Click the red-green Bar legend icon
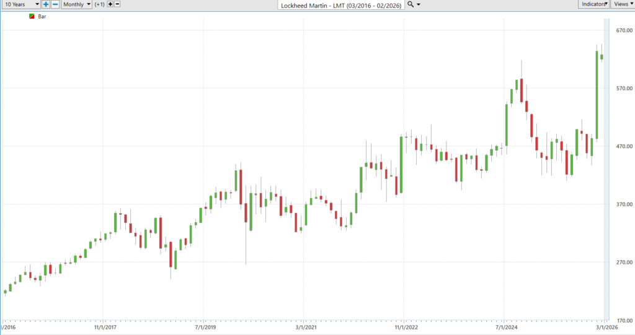 point(32,16)
